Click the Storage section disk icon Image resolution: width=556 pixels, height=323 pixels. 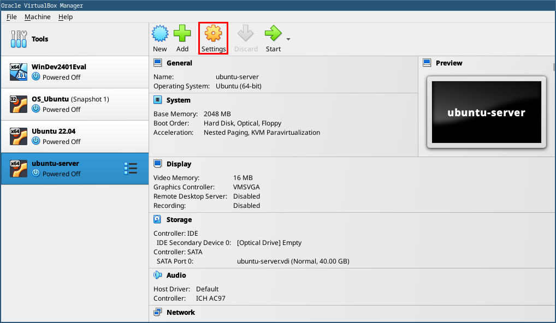pos(157,219)
